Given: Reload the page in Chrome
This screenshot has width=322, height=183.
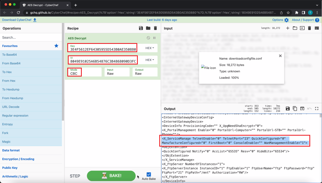Looking at the screenshot, I should (18, 13).
